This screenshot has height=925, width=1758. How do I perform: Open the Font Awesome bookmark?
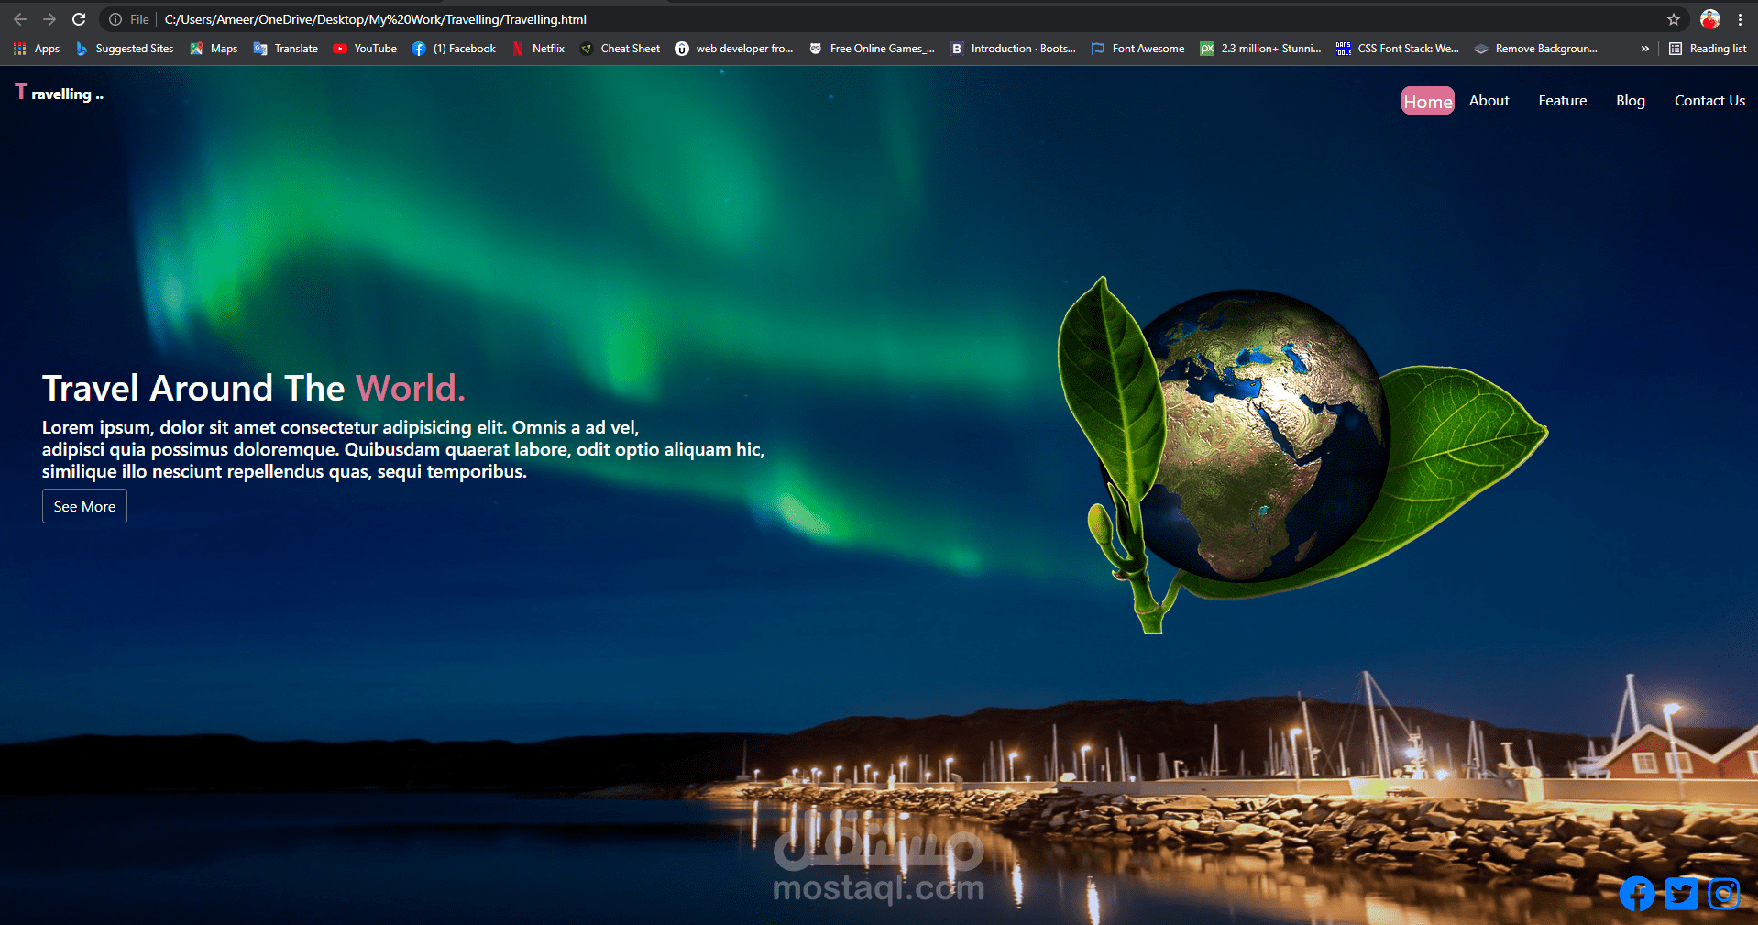pyautogui.click(x=1137, y=49)
